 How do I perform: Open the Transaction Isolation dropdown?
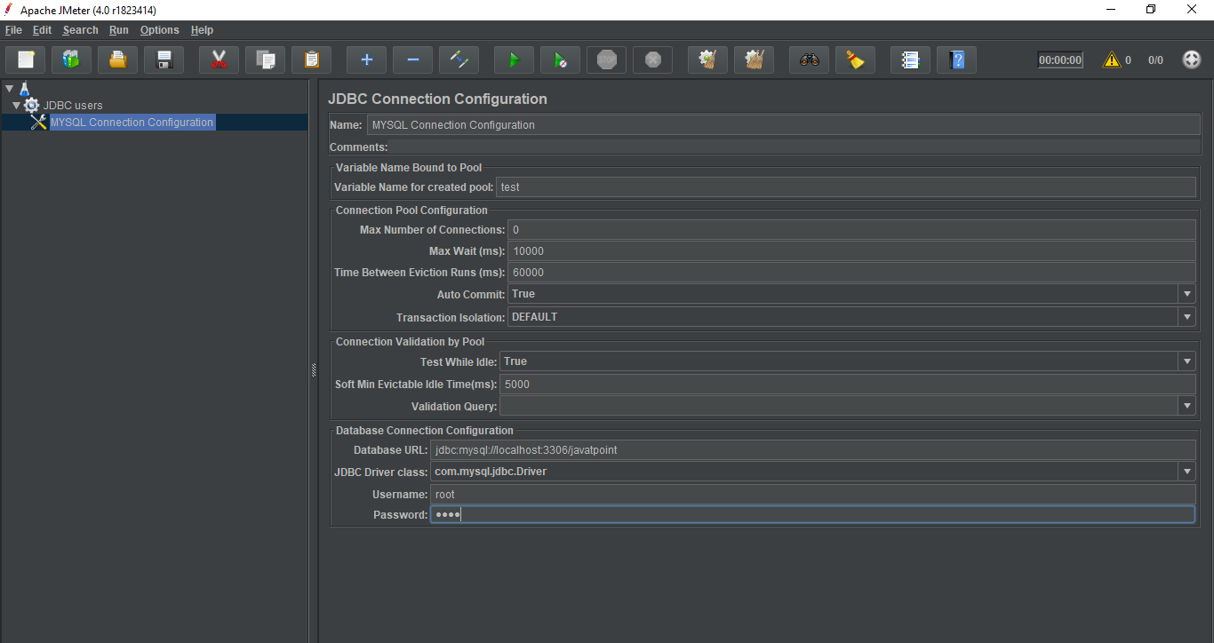1187,317
